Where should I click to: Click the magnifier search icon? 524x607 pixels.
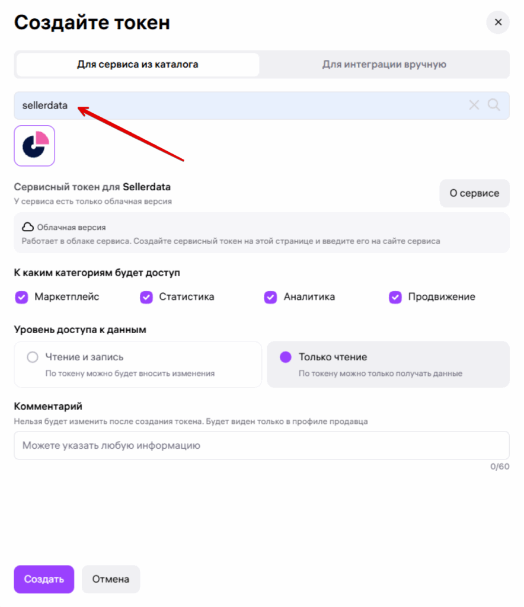[494, 106]
